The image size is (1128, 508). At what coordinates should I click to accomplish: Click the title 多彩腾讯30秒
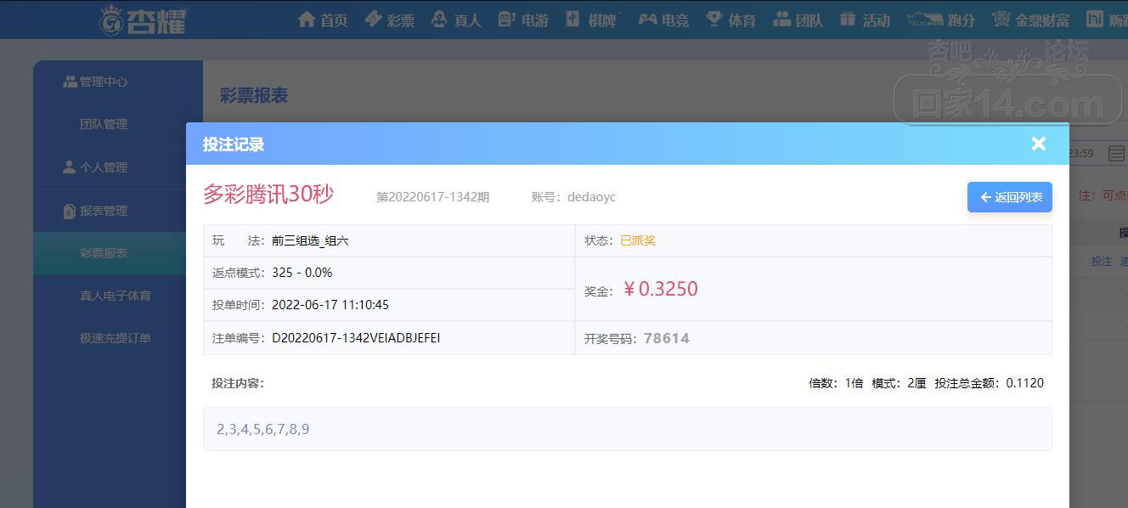(x=268, y=194)
